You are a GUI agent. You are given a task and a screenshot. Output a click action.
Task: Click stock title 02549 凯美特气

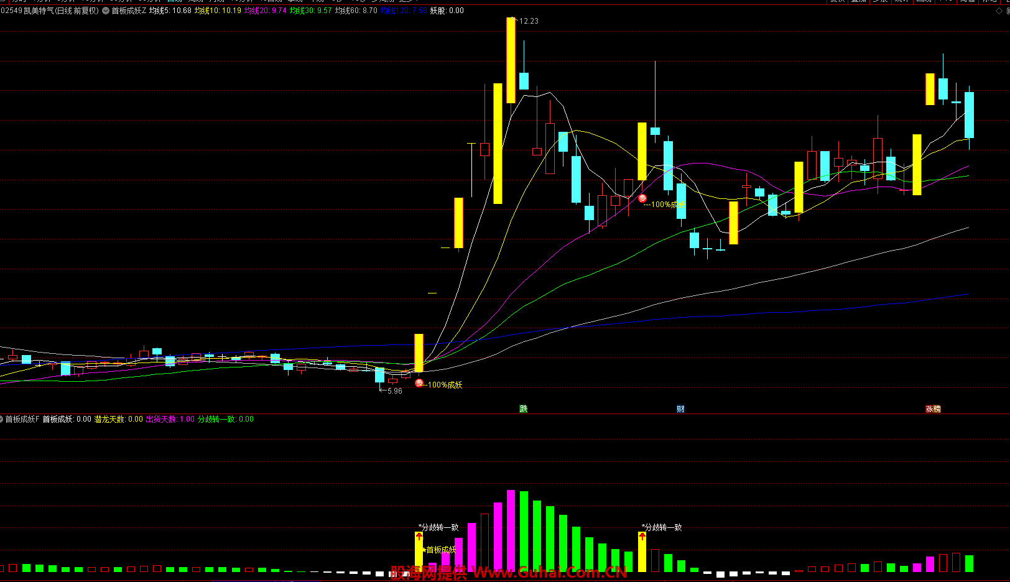pyautogui.click(x=50, y=11)
